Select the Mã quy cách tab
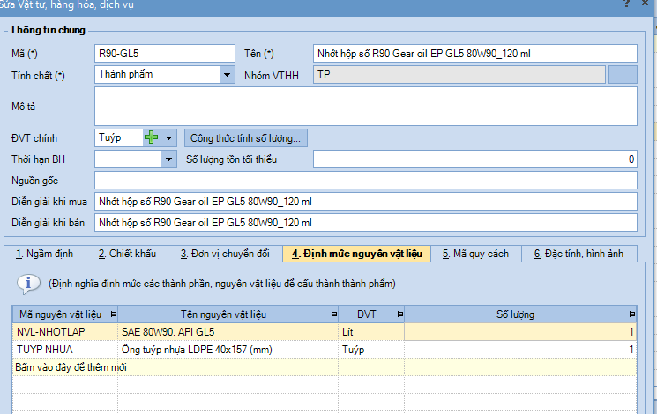 coord(475,254)
